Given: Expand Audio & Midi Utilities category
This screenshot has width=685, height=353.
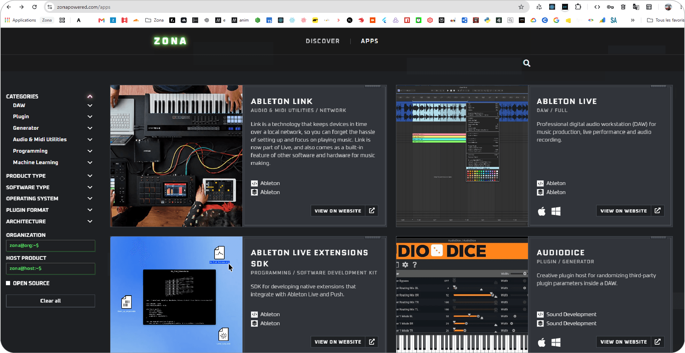Looking at the screenshot, I should tap(90, 139).
